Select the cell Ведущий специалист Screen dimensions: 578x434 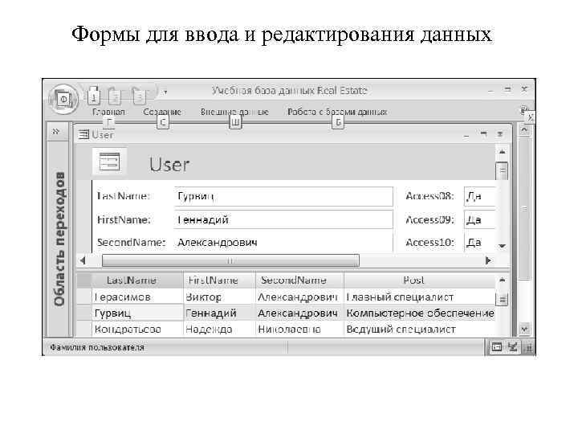[420, 329]
